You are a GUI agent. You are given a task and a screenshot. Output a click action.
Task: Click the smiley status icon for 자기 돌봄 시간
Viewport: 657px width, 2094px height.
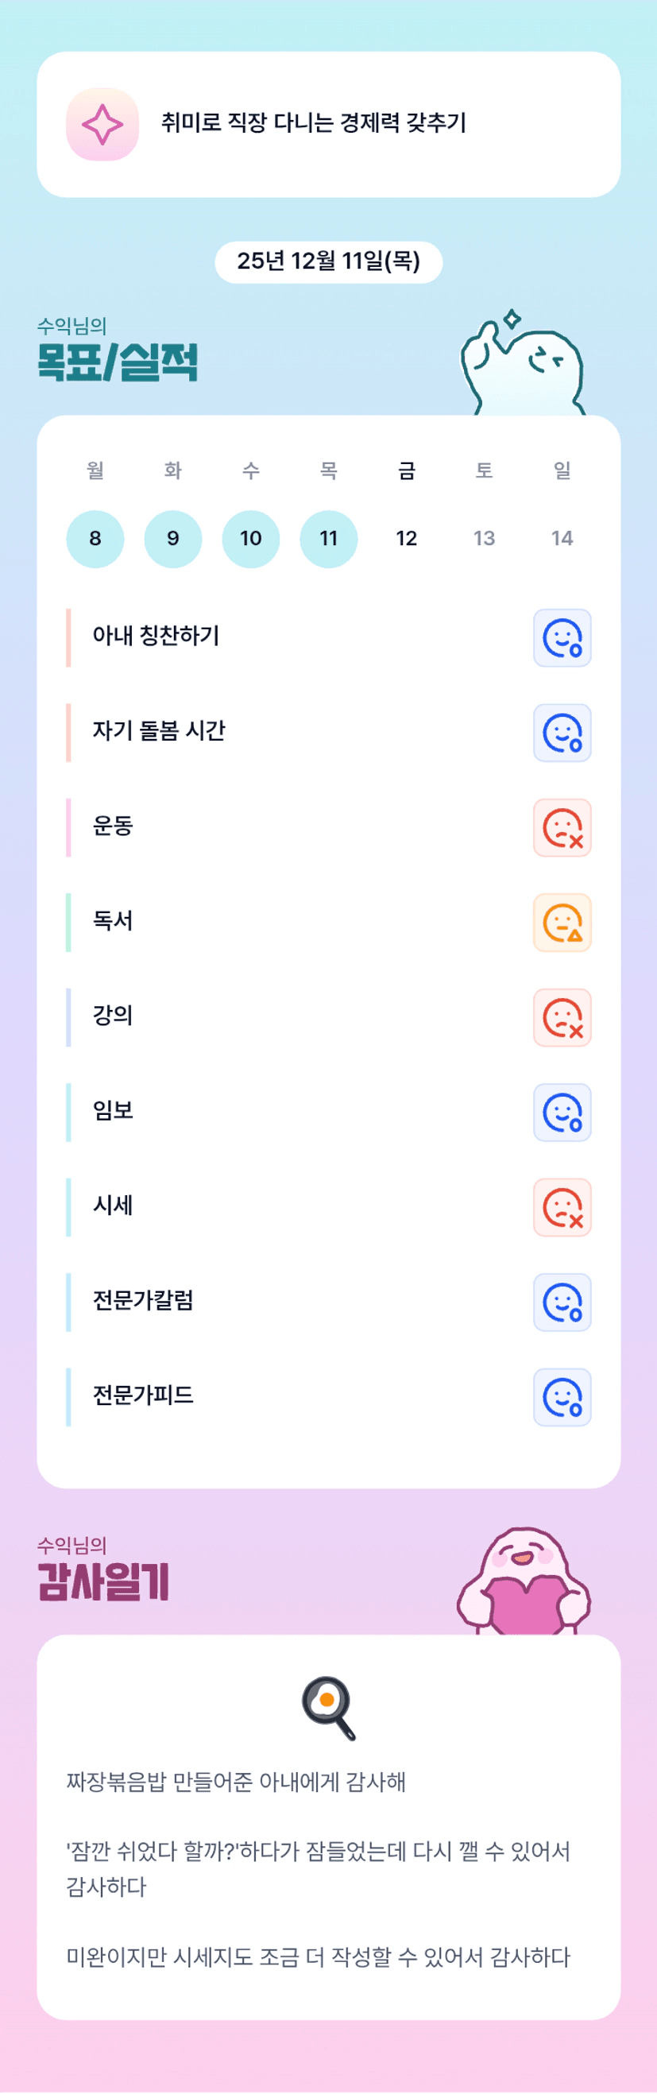(562, 733)
